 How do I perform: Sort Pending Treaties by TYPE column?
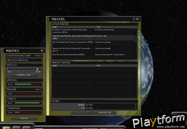(98, 66)
